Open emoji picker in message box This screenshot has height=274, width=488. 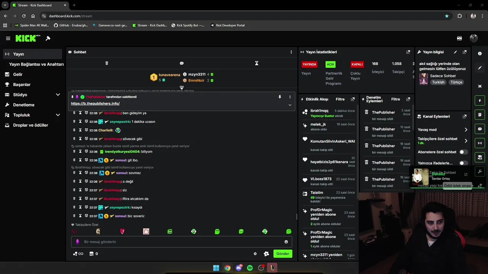(x=286, y=242)
